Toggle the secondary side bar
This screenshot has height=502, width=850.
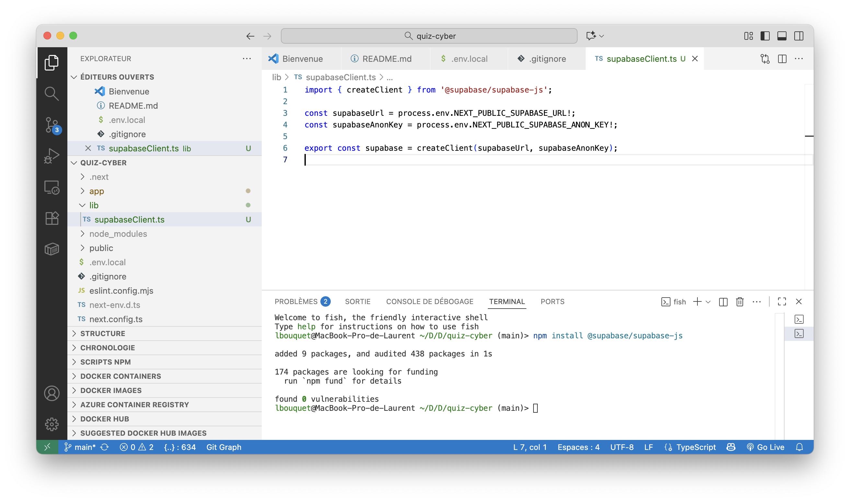[x=799, y=36]
